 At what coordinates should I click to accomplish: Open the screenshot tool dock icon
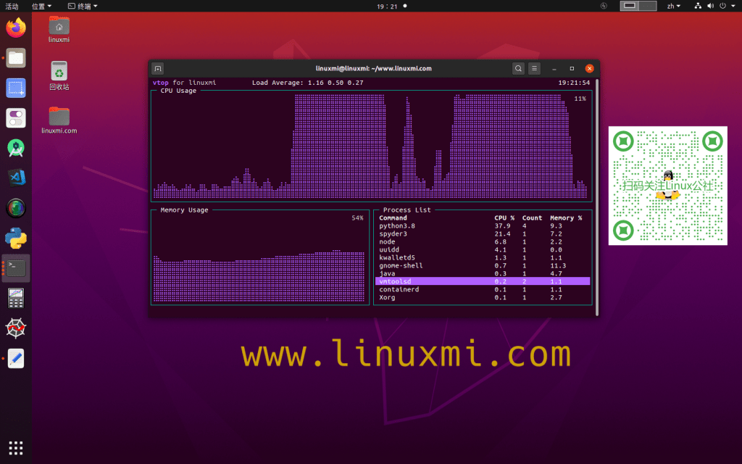16,88
